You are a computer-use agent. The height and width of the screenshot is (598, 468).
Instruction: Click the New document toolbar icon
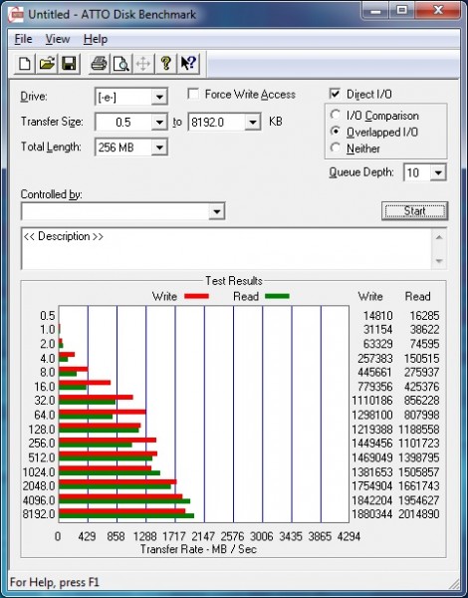tap(25, 64)
